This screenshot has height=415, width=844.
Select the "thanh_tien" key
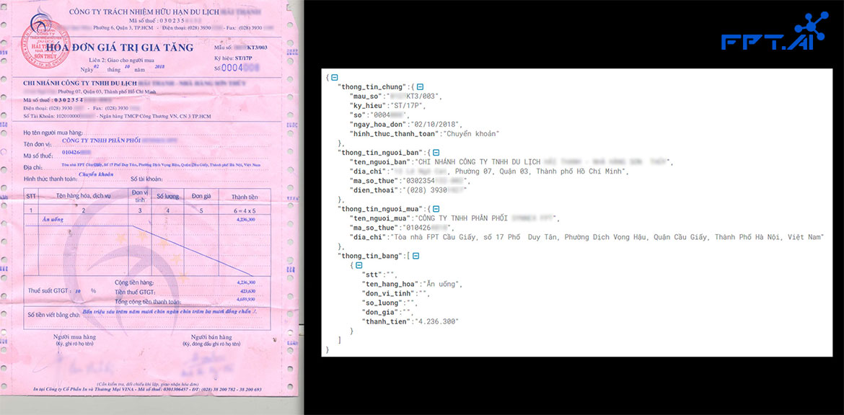384,321
